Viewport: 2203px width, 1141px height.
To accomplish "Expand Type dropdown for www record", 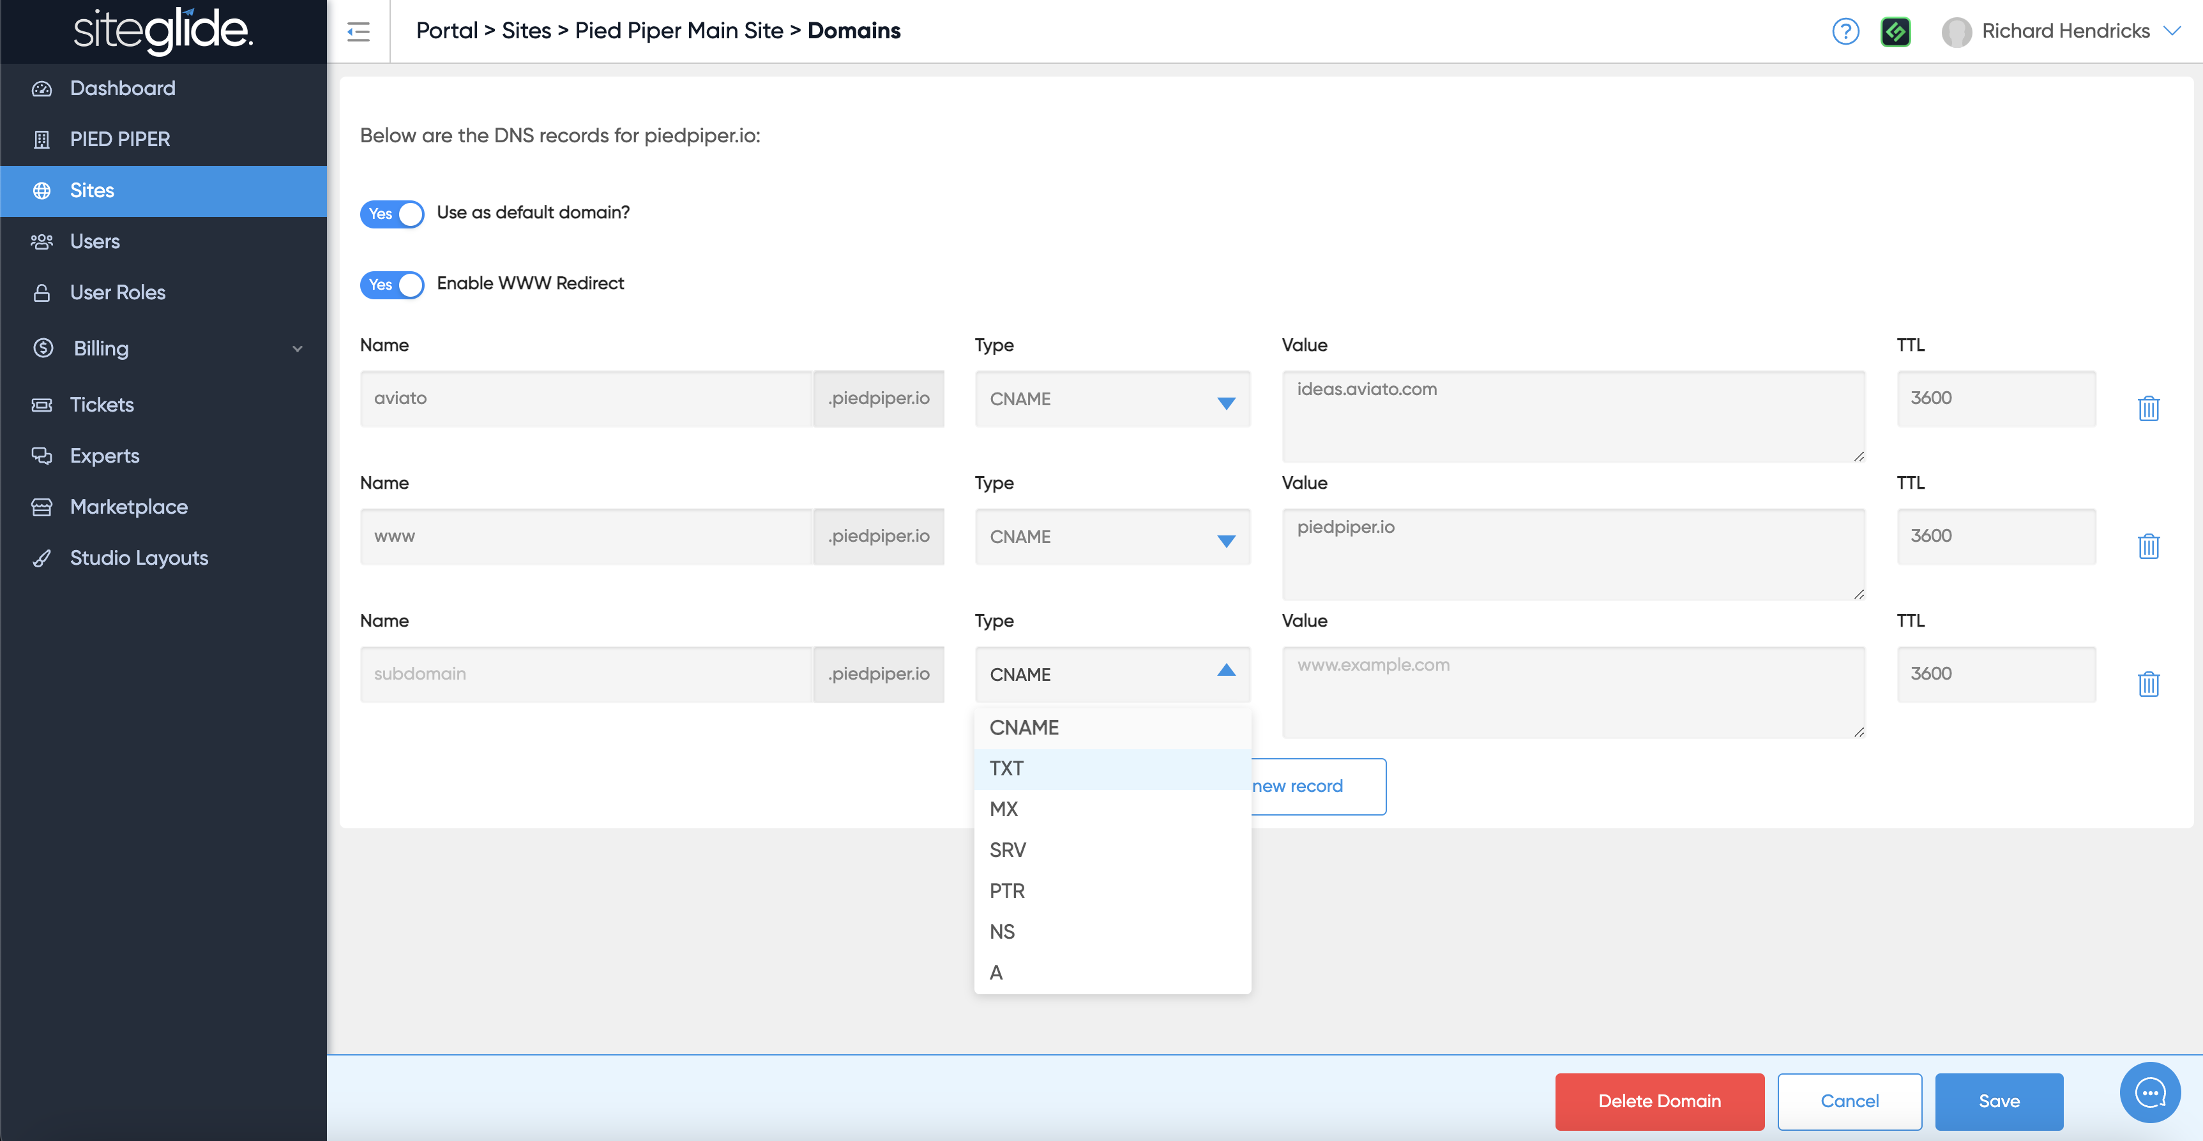I will (x=1112, y=537).
